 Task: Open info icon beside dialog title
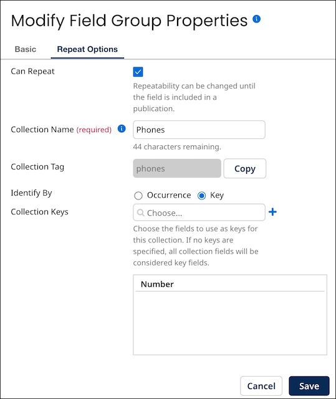256,19
